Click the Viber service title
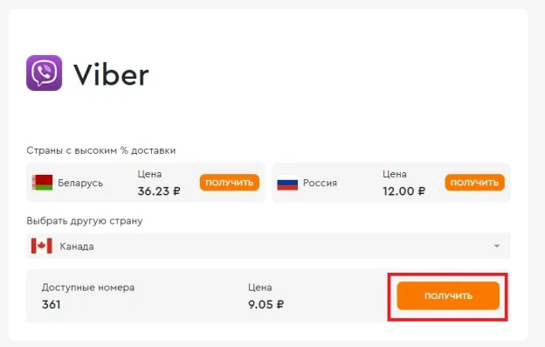This screenshot has width=545, height=347. [x=111, y=74]
